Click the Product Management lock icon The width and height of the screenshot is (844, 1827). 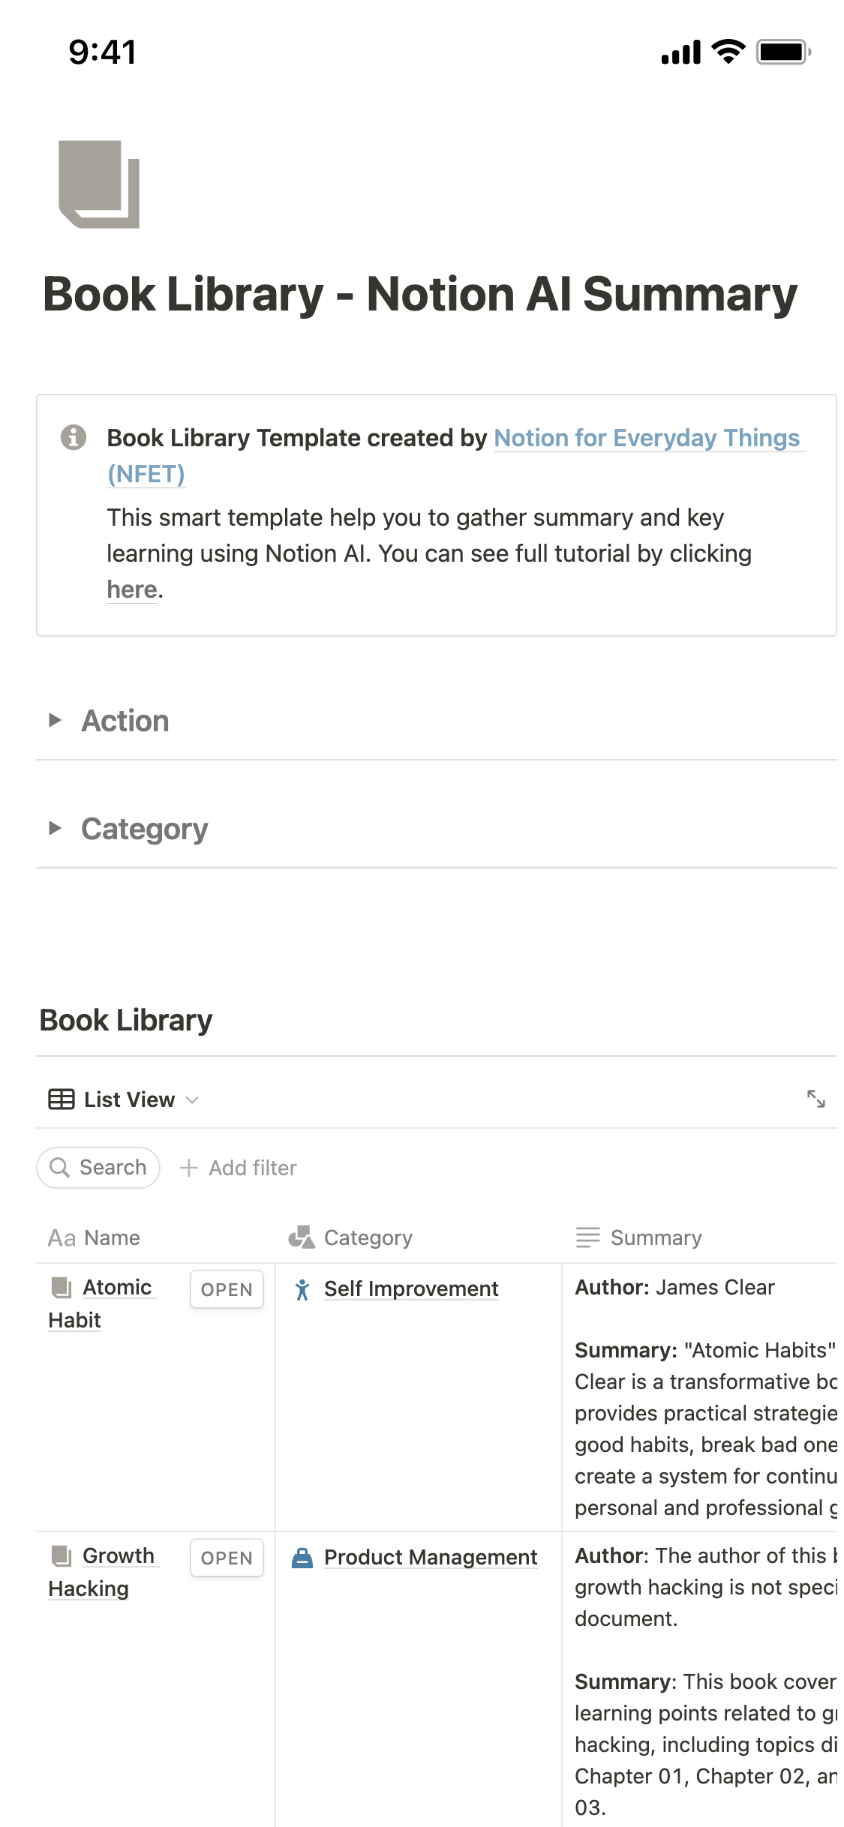pyautogui.click(x=302, y=1558)
